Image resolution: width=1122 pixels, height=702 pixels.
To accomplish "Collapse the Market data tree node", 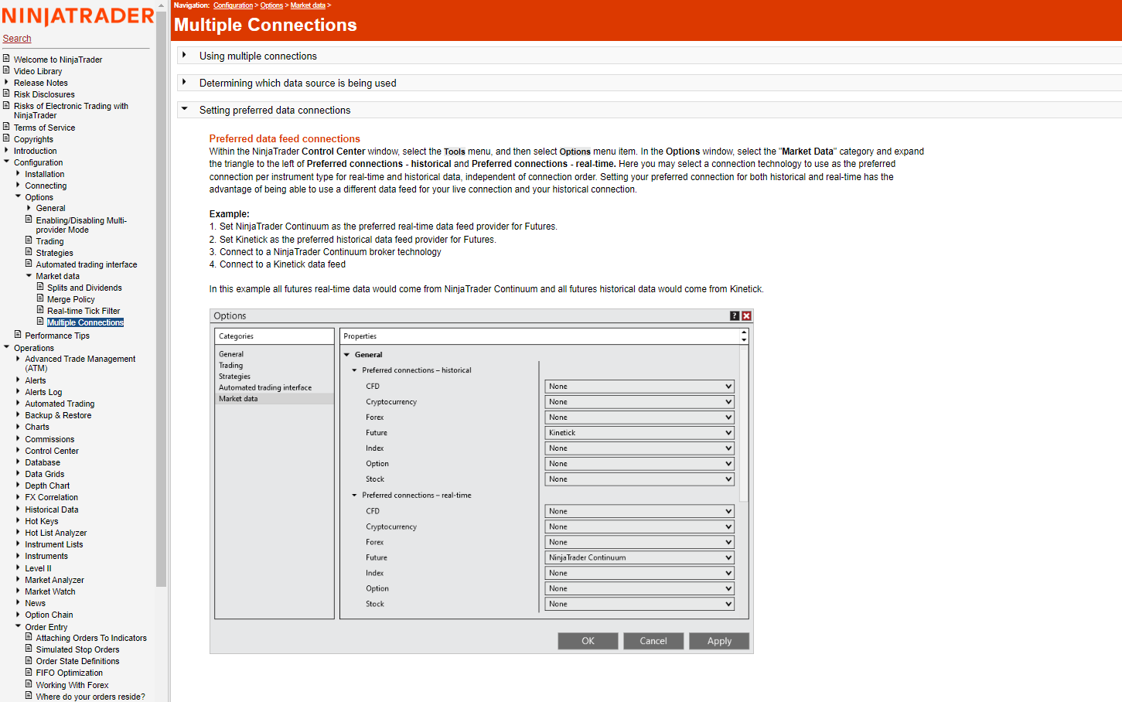I will click(x=29, y=275).
